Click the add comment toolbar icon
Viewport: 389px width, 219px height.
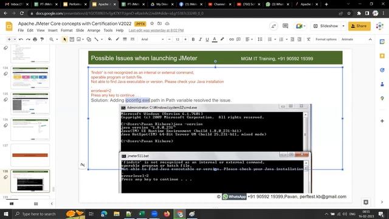[x=239, y=39]
